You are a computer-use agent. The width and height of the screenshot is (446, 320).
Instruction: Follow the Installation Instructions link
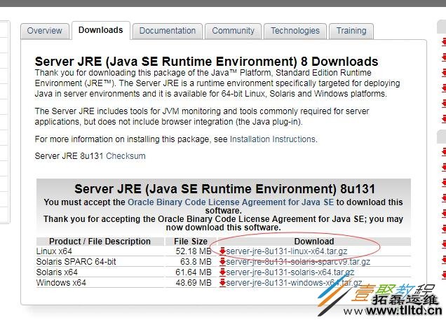coord(273,139)
